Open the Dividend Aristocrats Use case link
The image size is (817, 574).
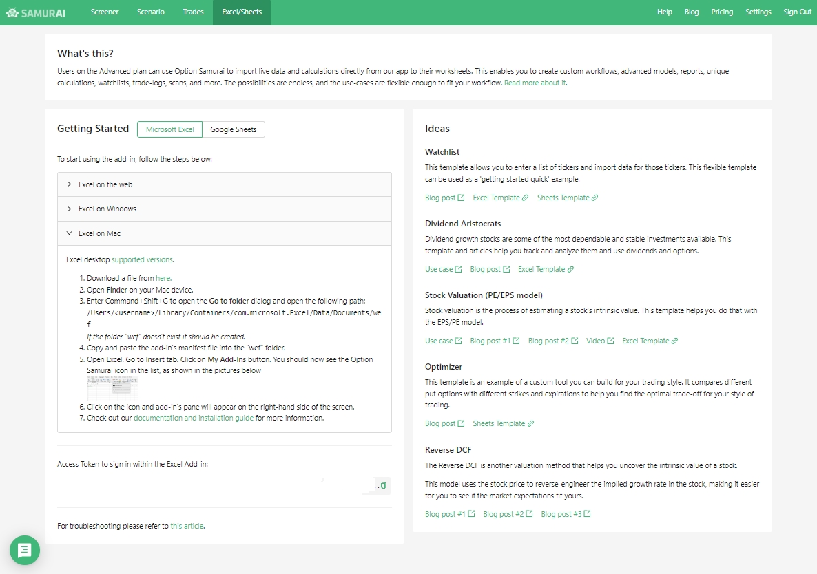[x=443, y=270]
